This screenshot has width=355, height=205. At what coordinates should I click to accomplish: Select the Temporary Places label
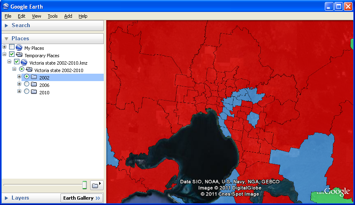(x=42, y=56)
